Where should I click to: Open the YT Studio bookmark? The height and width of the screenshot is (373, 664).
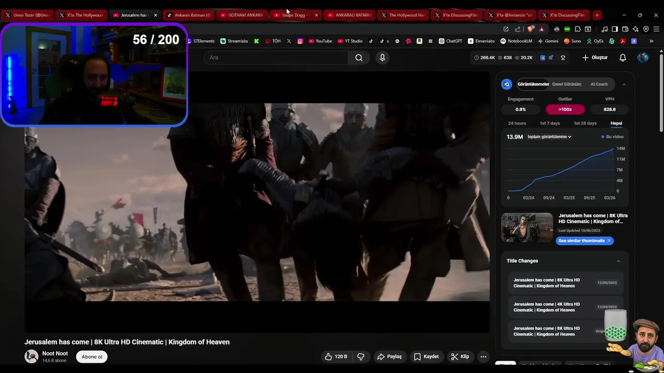pos(350,41)
